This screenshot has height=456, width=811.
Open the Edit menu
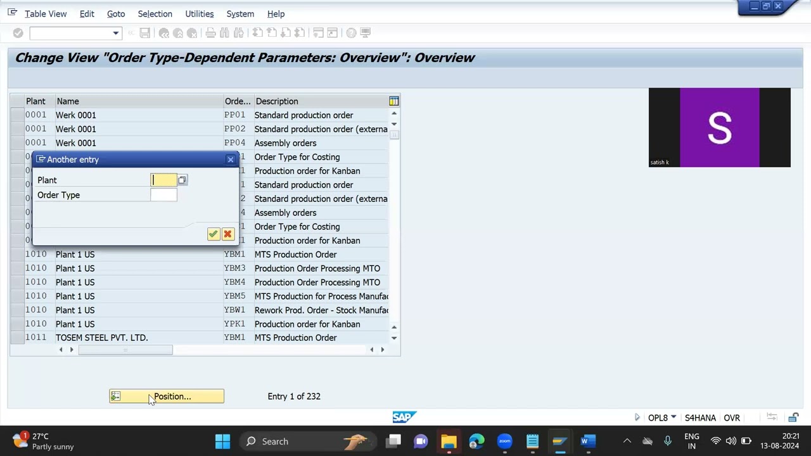coord(87,14)
